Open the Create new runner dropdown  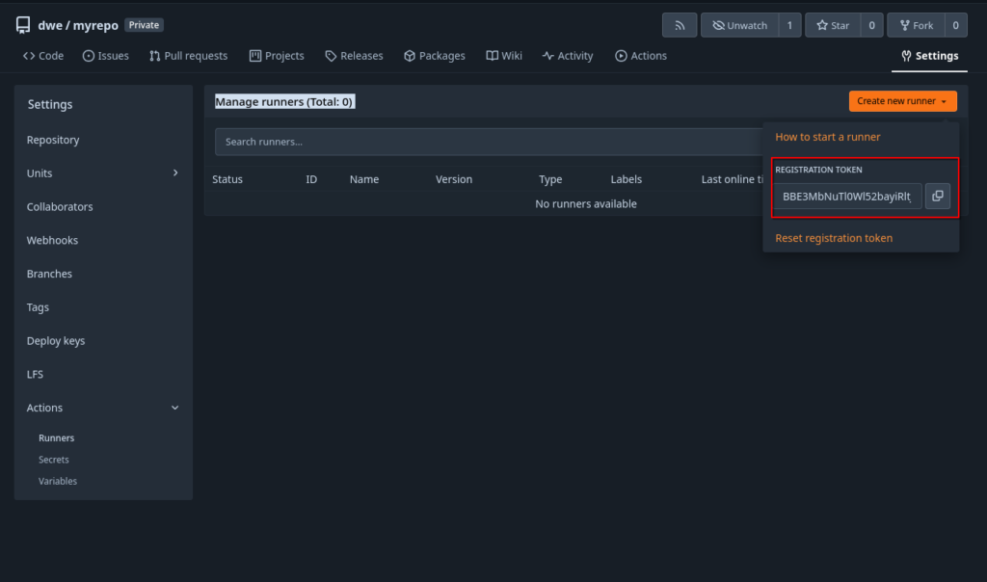[x=902, y=101]
